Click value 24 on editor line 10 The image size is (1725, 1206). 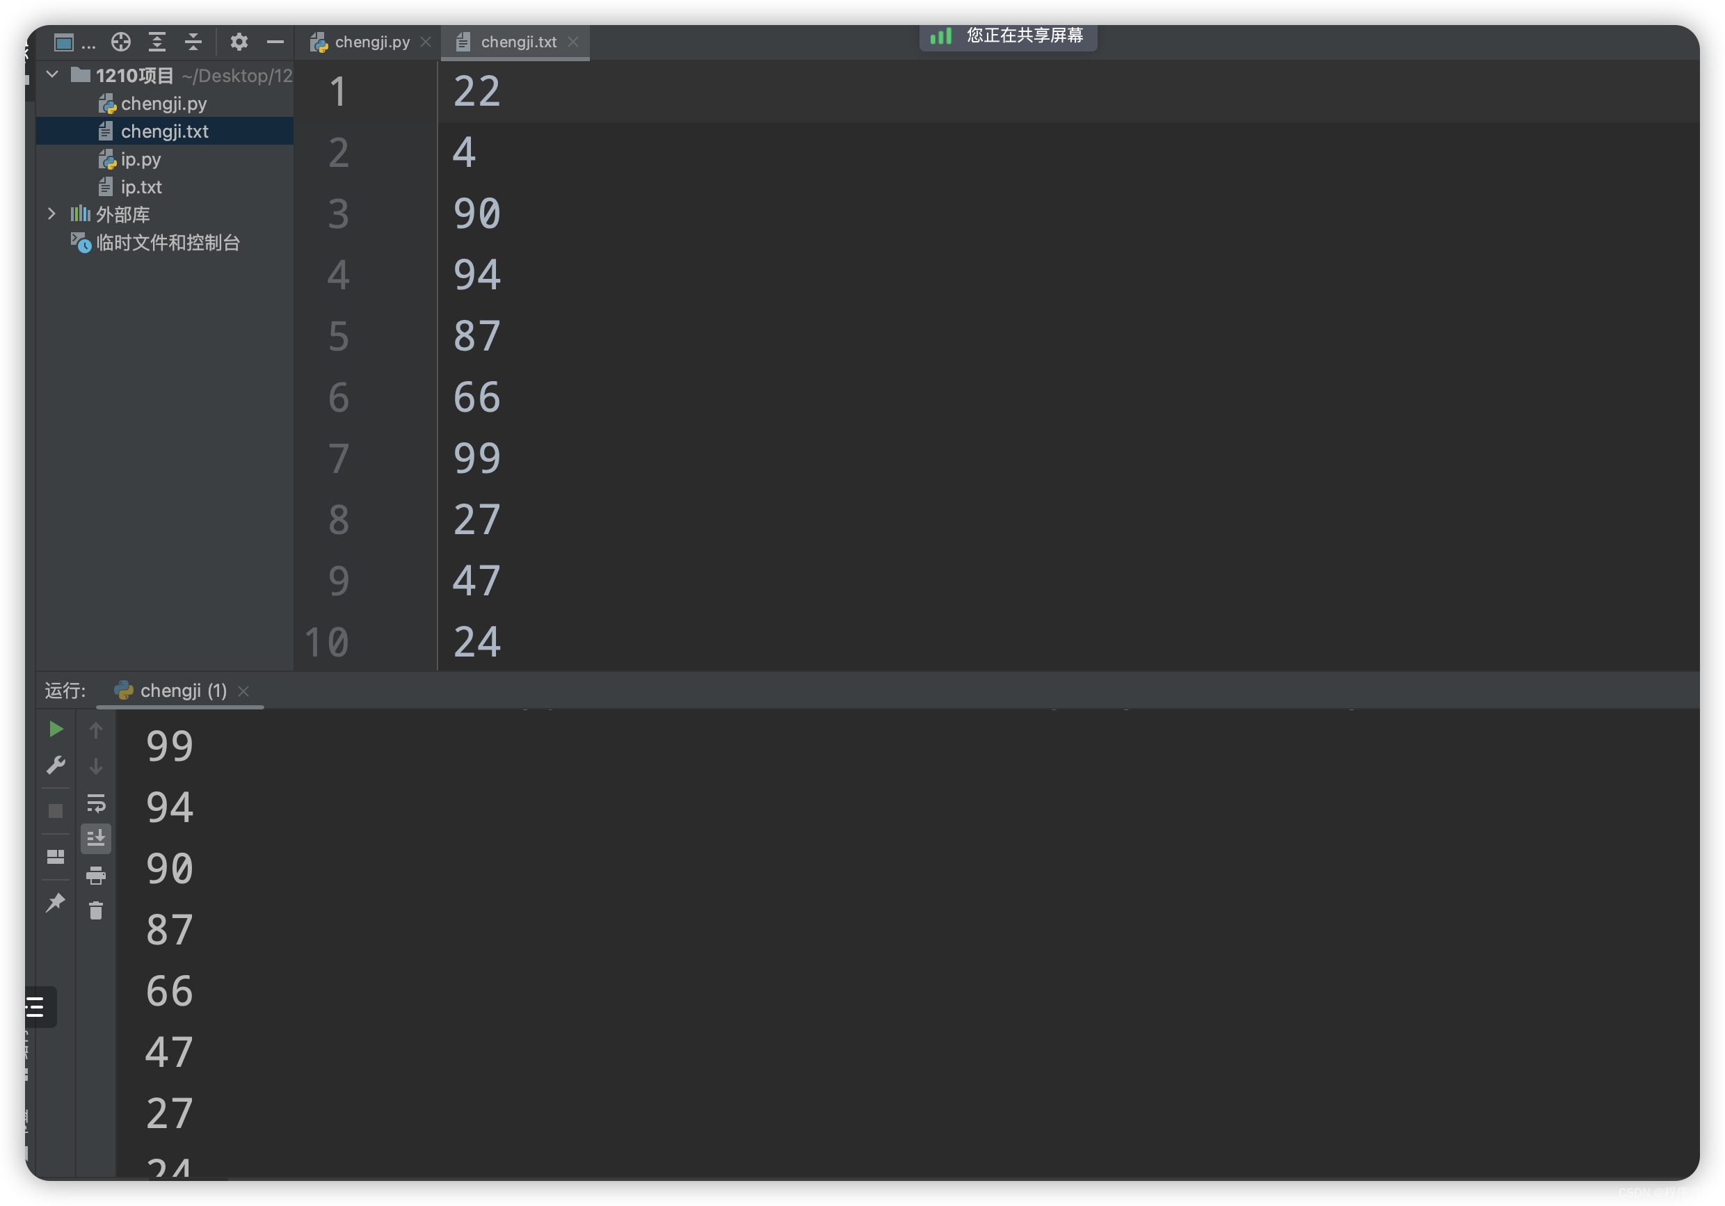tap(476, 643)
